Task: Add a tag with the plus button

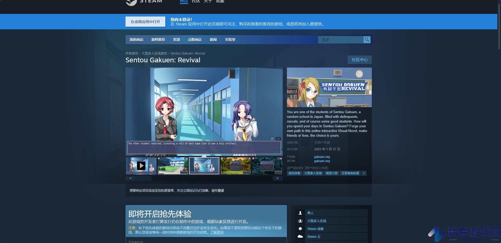Action: [x=364, y=173]
